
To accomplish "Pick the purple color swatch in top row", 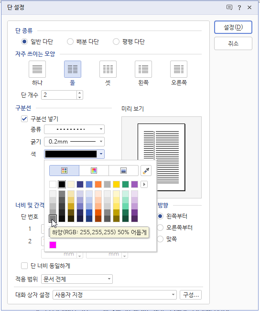I will click(135, 185).
